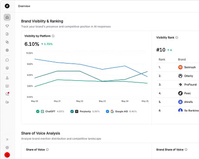Click the 'ProFound' brand name
Image resolution: width=199 pixels, height=159 pixels.
[190, 85]
